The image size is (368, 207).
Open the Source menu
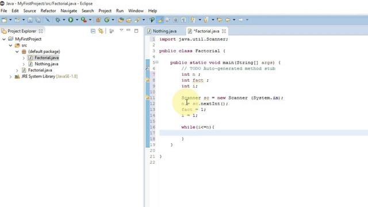click(29, 11)
